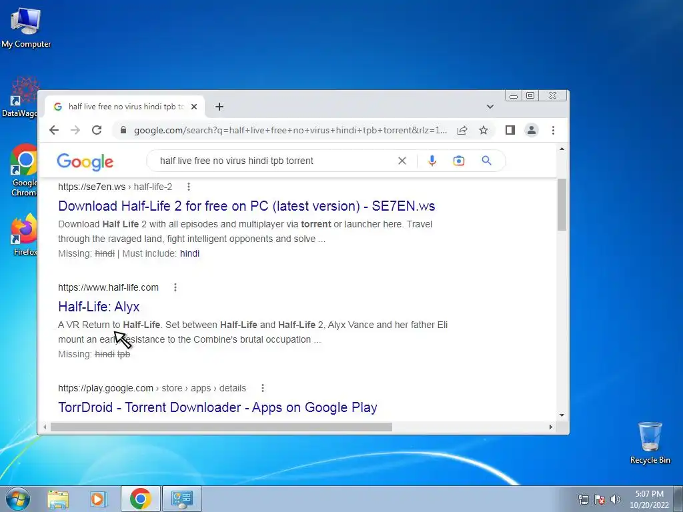Click the scroll down arrow

[x=562, y=415]
